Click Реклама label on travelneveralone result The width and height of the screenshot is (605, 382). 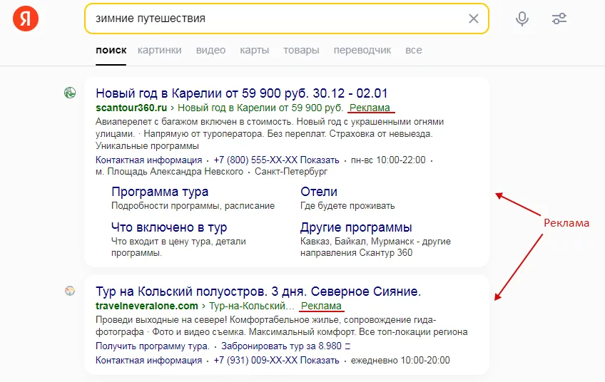pos(321,306)
